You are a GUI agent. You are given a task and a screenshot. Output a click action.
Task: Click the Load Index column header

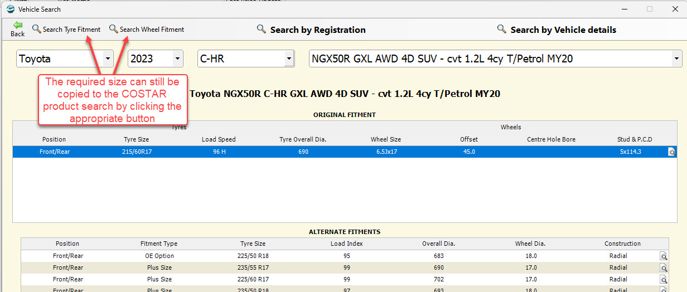coord(347,244)
